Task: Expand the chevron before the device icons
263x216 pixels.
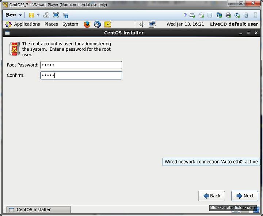Action: (185, 15)
